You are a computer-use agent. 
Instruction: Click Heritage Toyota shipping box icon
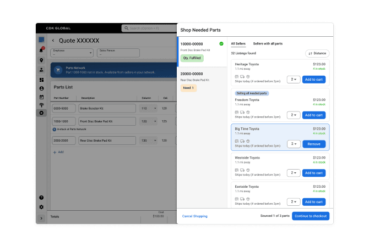point(248,76)
